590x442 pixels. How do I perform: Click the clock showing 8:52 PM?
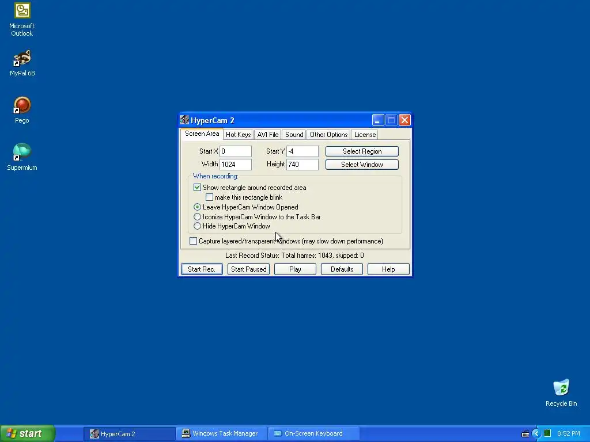pos(568,433)
